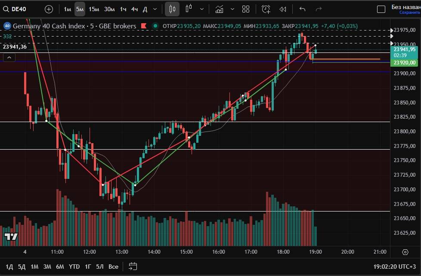Start bar replay with rewind icon

282,9
